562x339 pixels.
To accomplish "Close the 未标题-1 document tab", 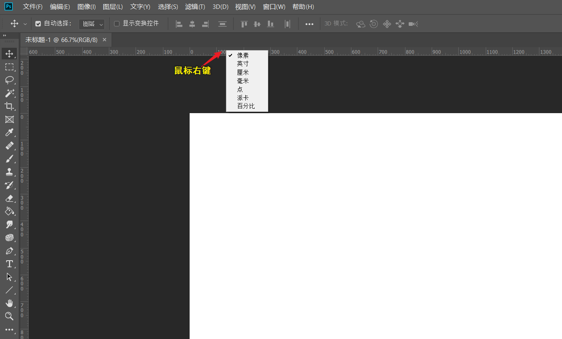I will 104,40.
